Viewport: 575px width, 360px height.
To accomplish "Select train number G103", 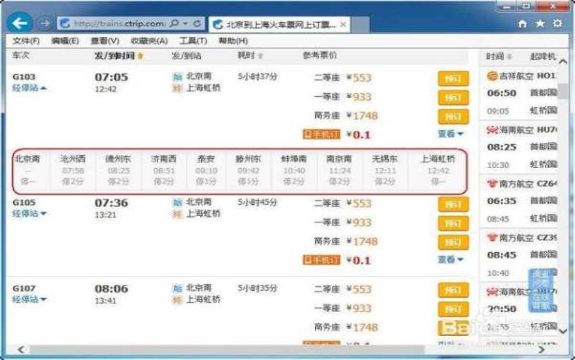I will pos(24,77).
